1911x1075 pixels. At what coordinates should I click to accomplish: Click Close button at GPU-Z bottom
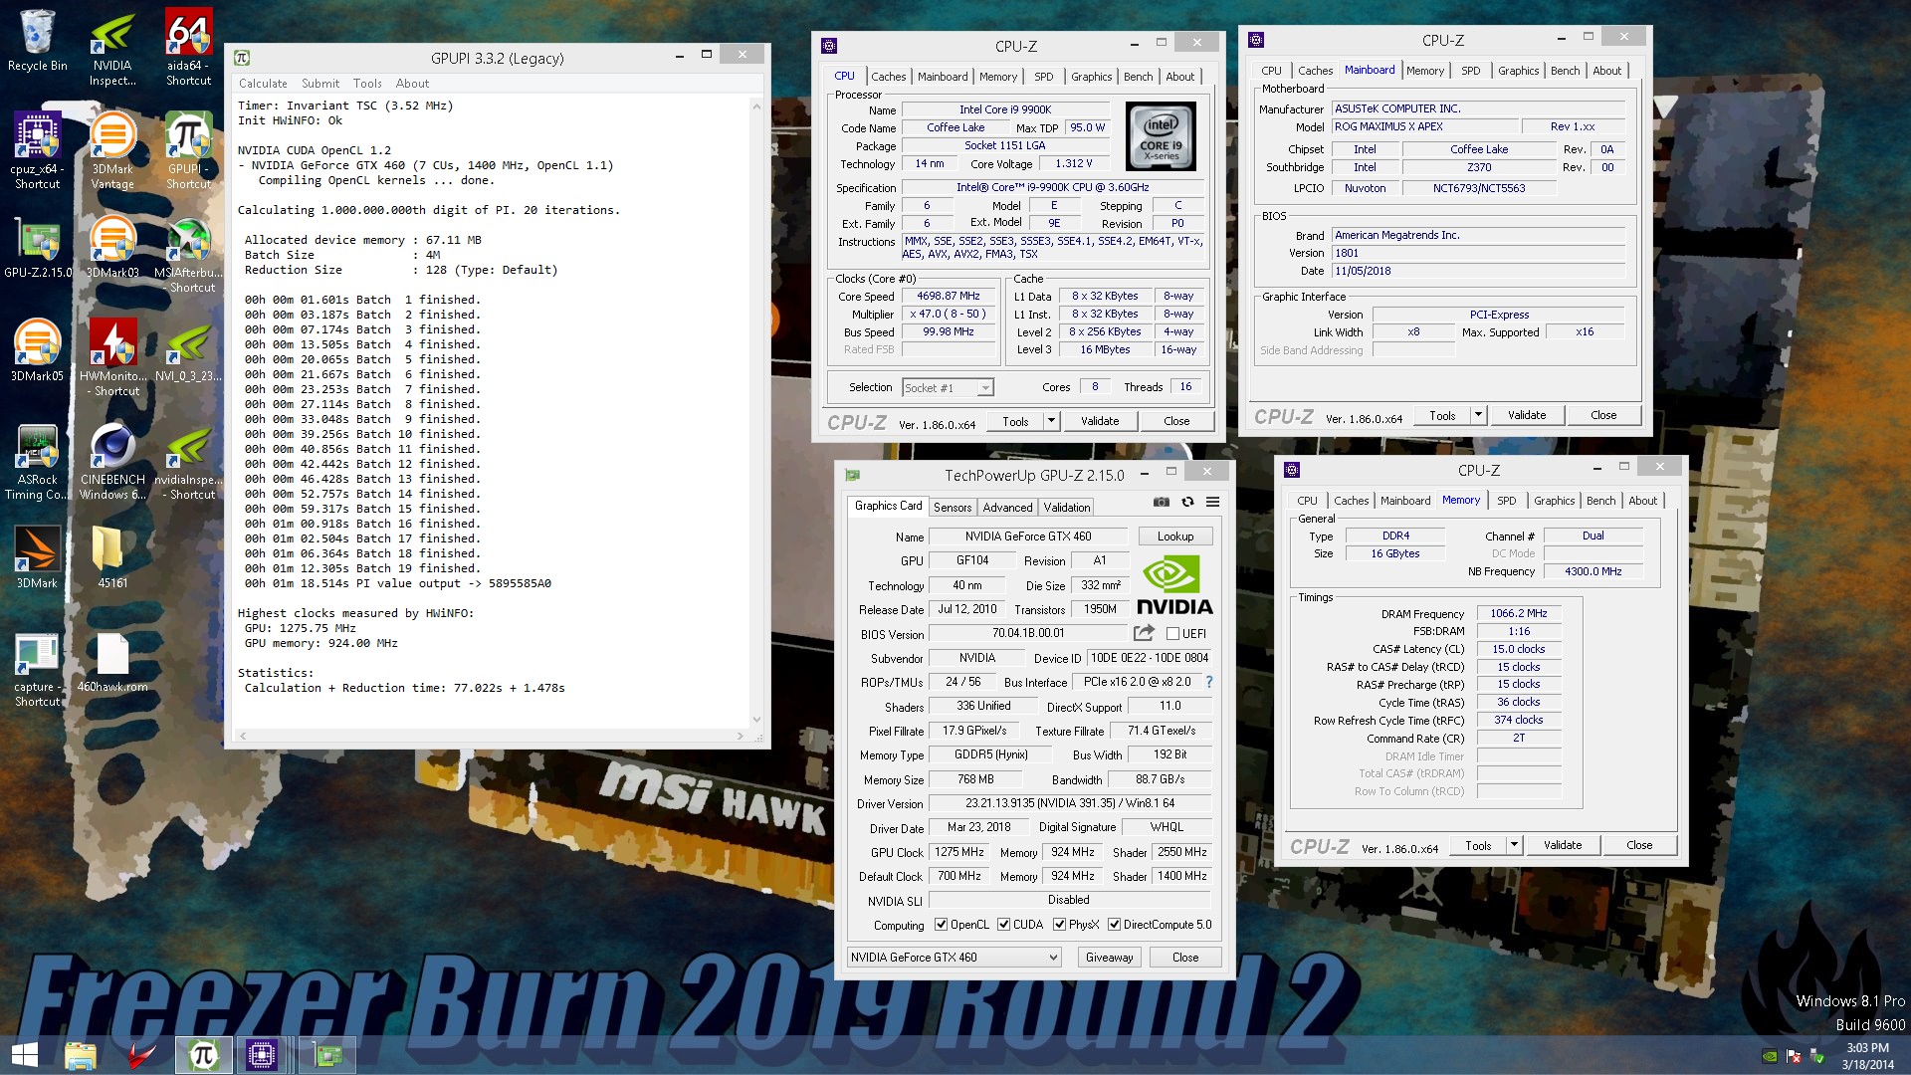coord(1185,958)
